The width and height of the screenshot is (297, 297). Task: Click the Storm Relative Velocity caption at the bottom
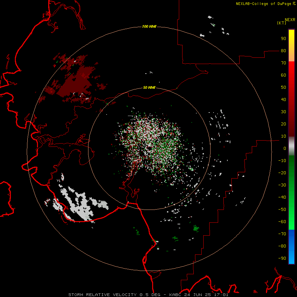click(148, 295)
